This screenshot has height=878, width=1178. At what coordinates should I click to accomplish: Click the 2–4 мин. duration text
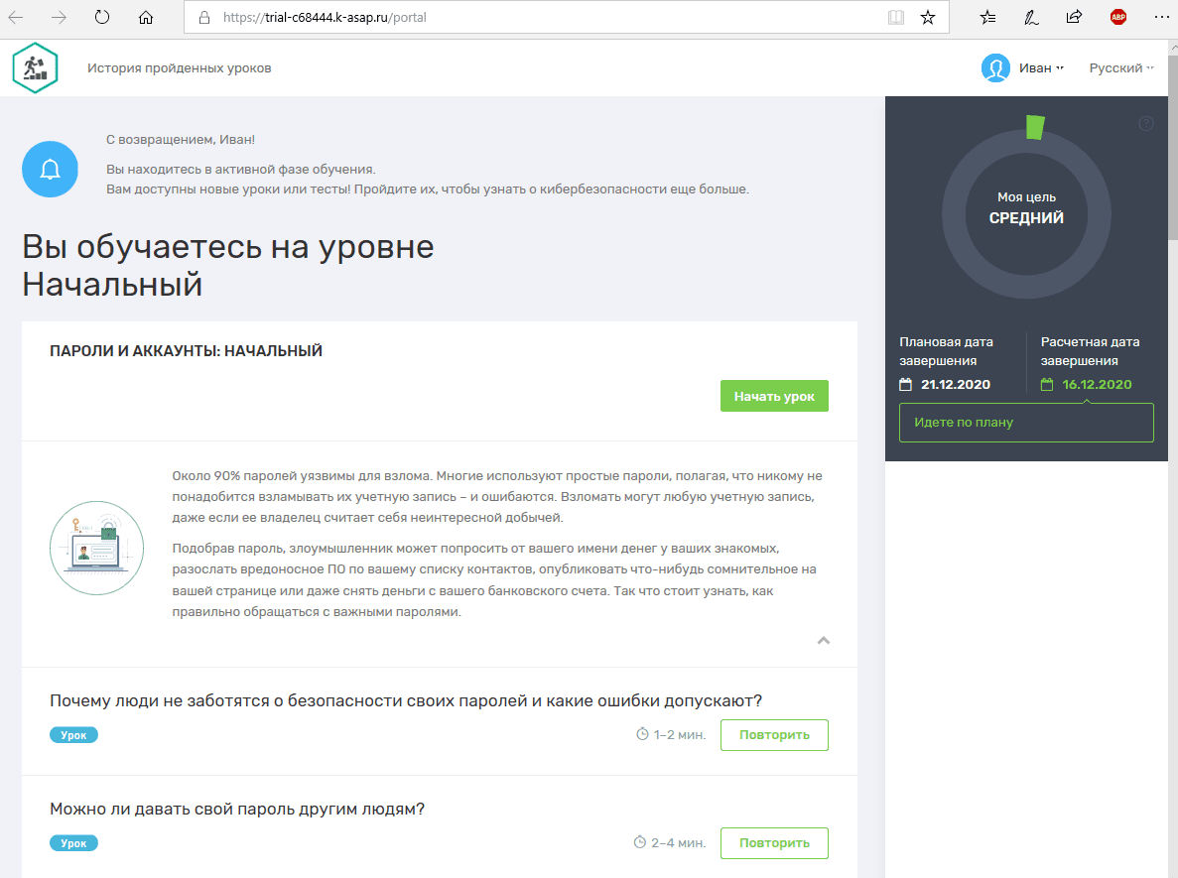[x=679, y=842]
